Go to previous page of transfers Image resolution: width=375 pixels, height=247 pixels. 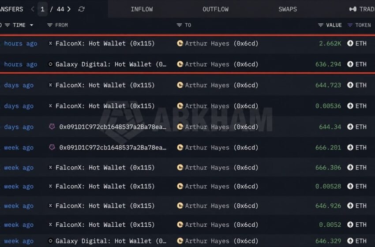33,9
